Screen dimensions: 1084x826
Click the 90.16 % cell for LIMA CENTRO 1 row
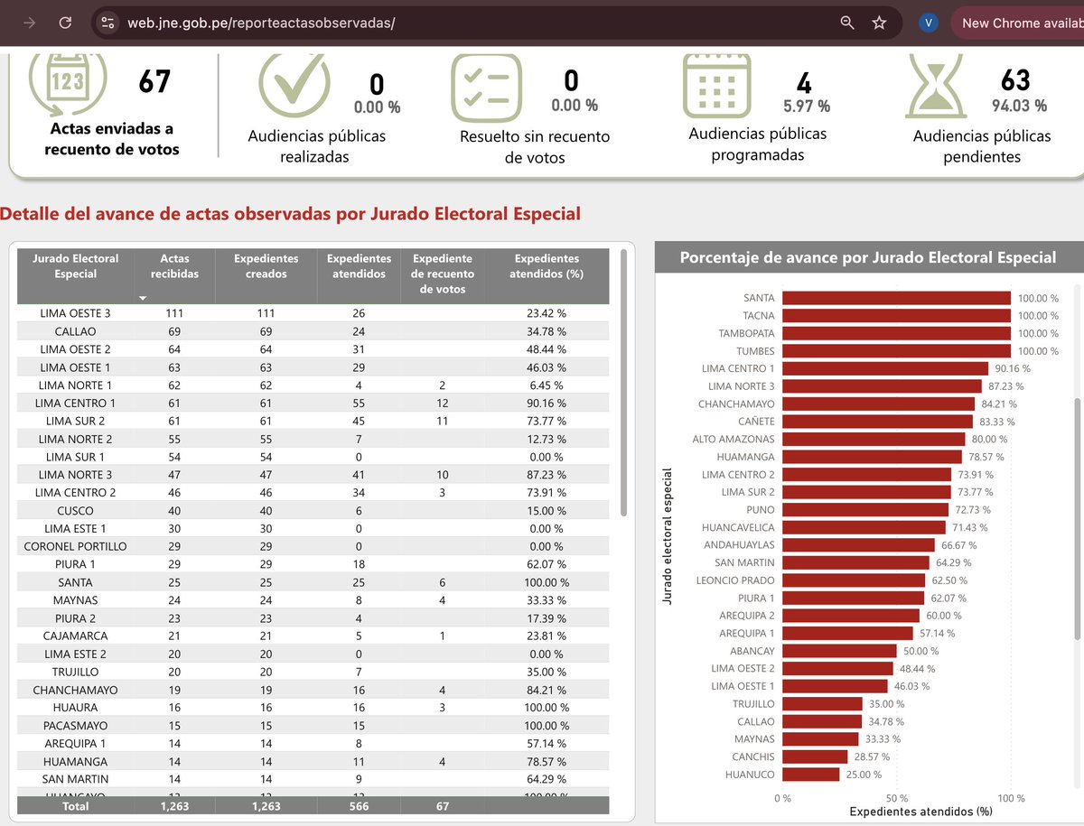pos(547,403)
